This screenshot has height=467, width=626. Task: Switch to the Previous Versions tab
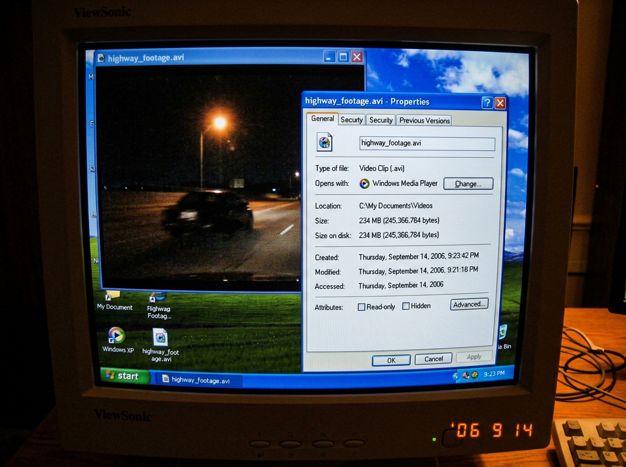[x=424, y=120]
